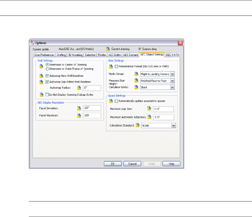
Task: Open Node Osnap dropdown
Action: click(172, 74)
